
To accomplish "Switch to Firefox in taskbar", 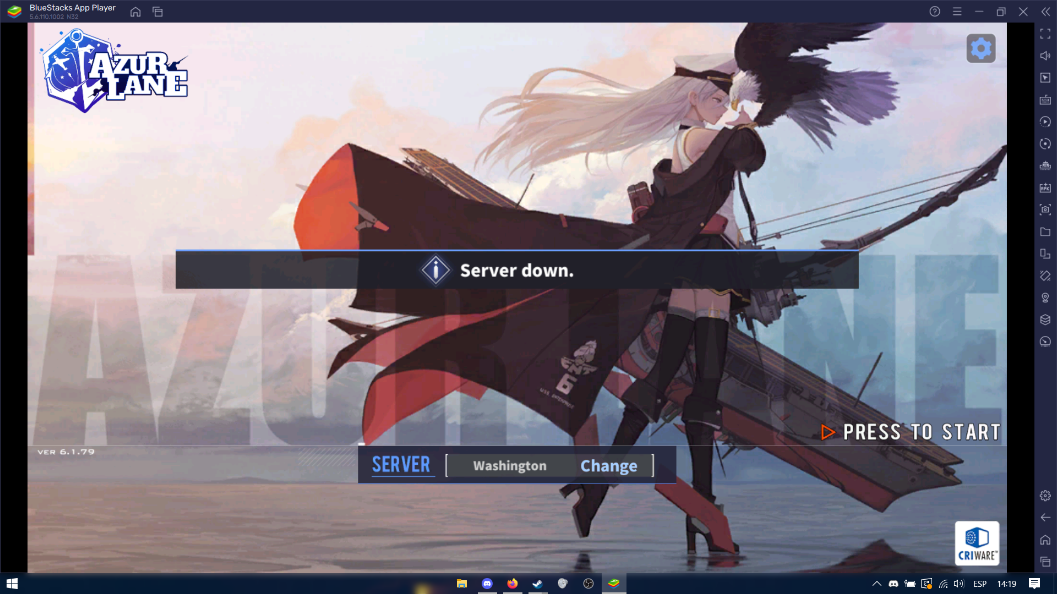I will (513, 584).
